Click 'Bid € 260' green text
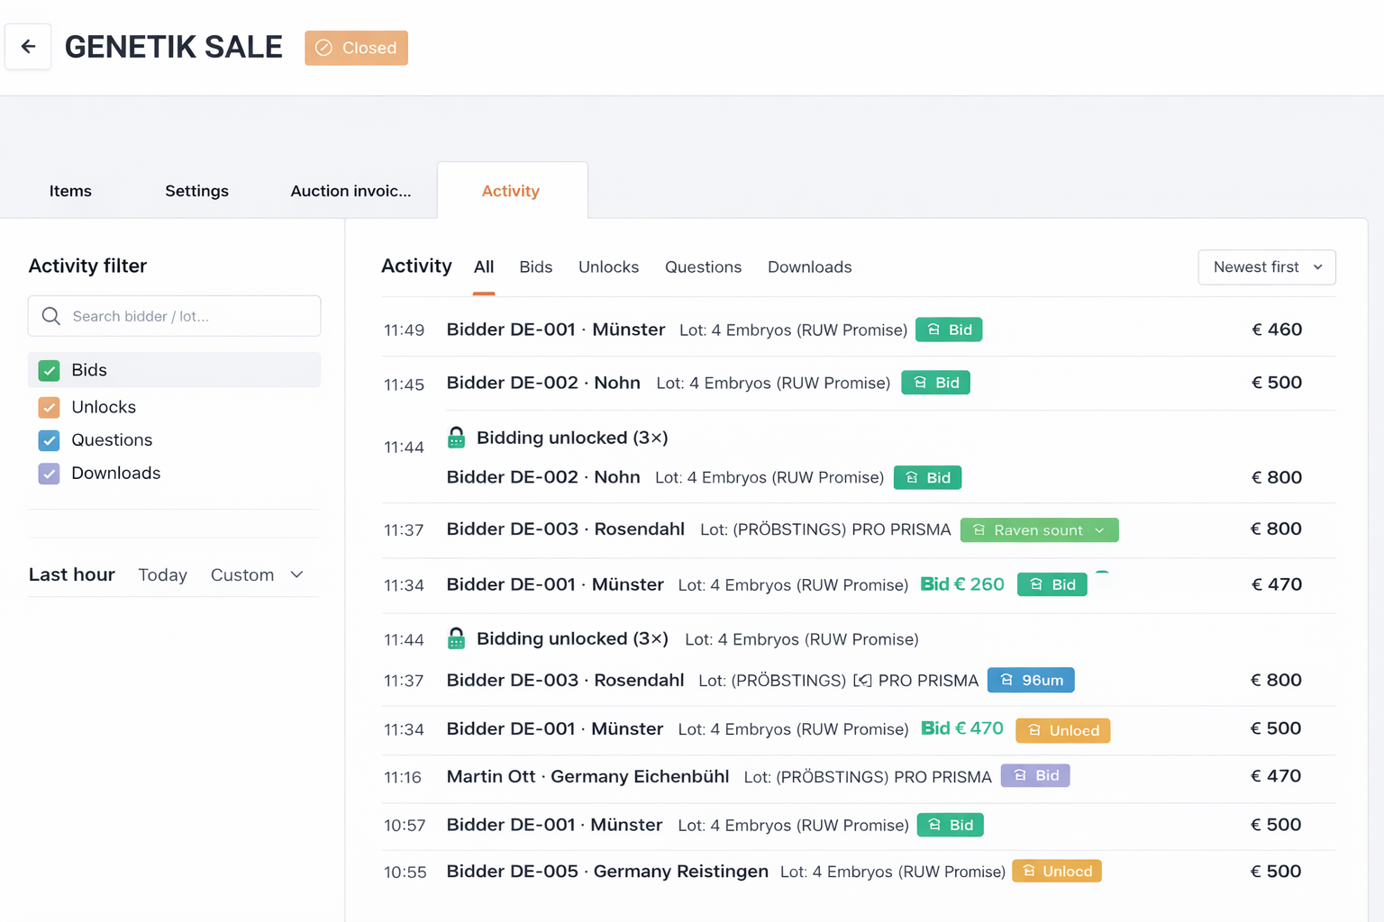 tap(962, 584)
